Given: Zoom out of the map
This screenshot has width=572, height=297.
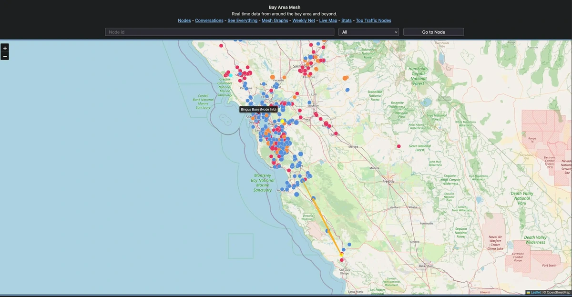Looking at the screenshot, I should (x=5, y=56).
